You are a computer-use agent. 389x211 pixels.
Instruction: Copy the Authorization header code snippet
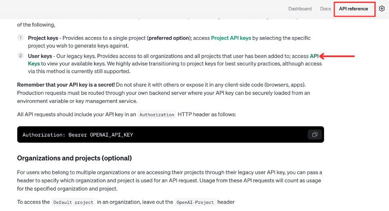[x=314, y=134]
